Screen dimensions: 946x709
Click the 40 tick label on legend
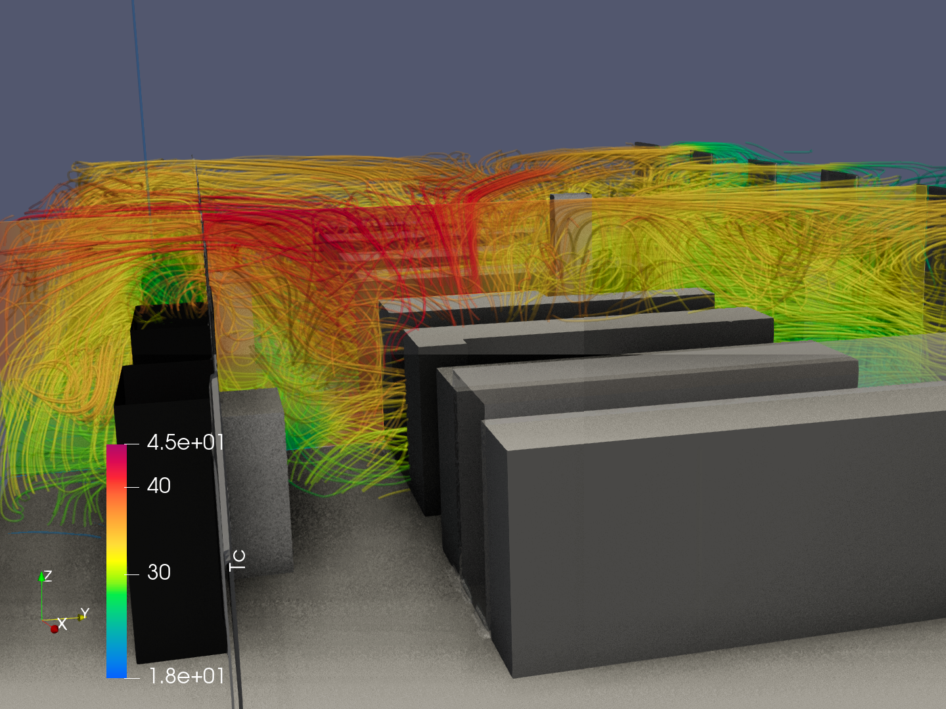pyautogui.click(x=159, y=486)
